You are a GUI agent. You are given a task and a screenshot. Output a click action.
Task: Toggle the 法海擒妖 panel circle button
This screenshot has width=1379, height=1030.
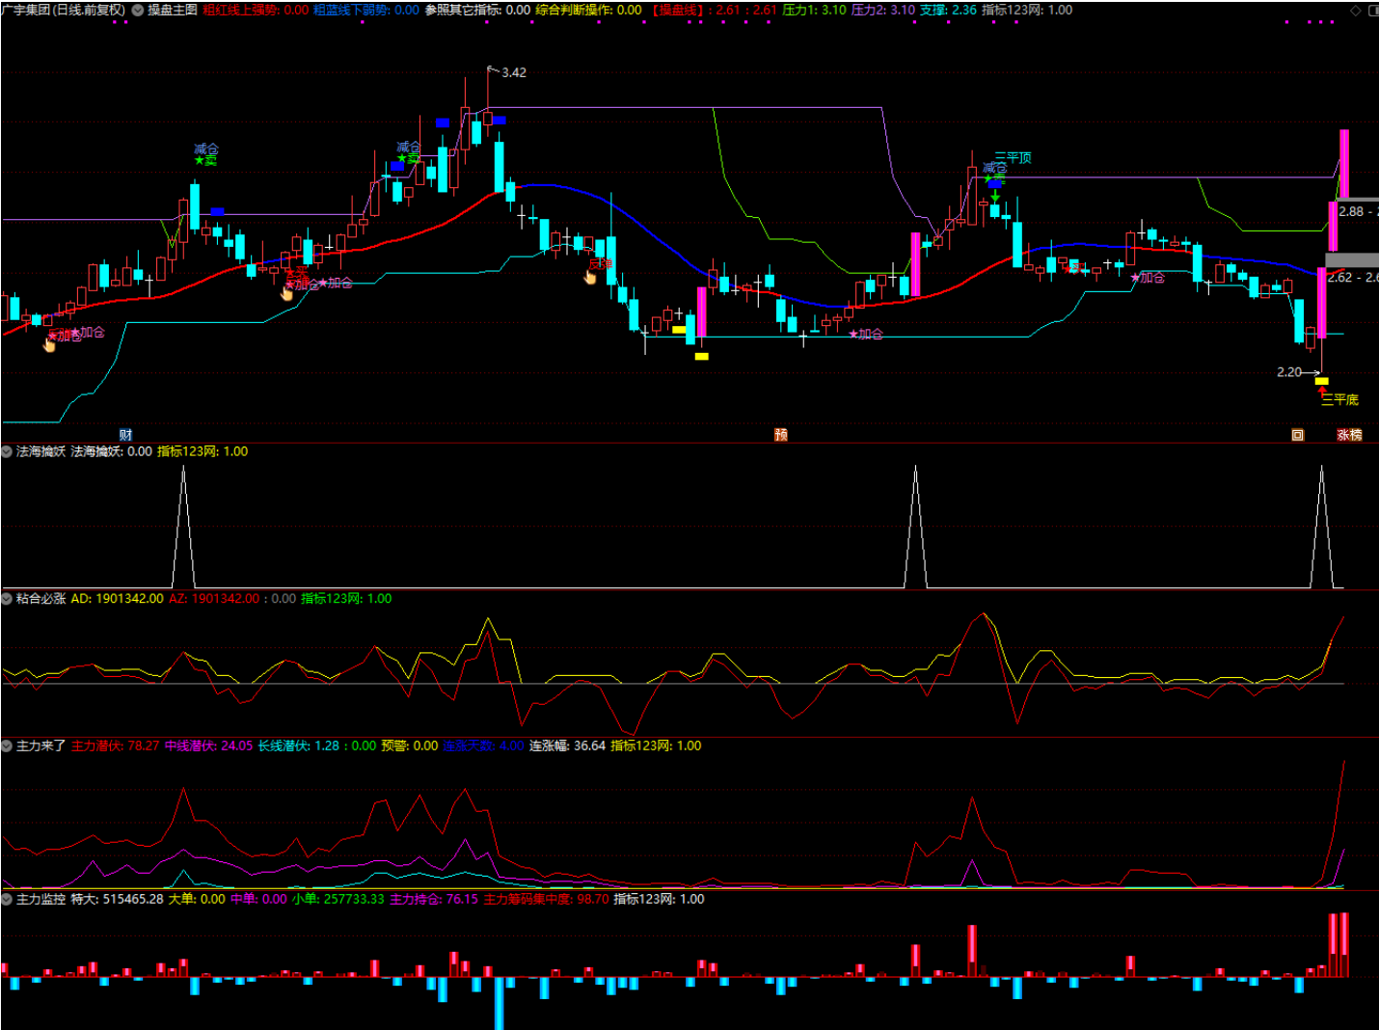(7, 451)
